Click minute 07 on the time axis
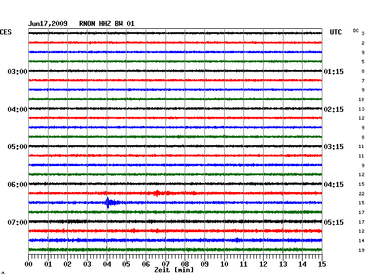 pos(165,264)
